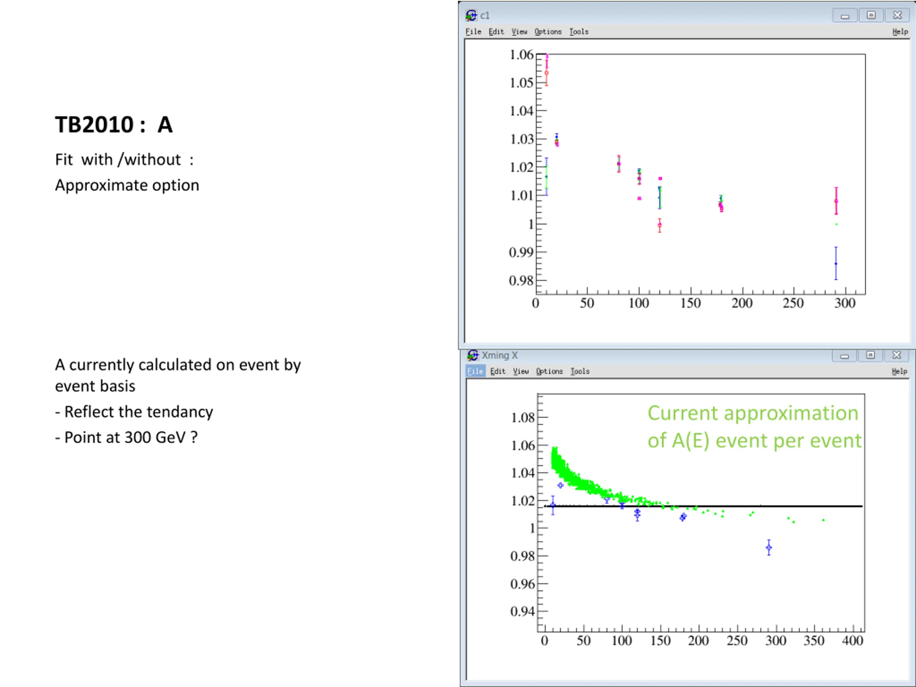916x687 pixels.
Task: Open Help menu in Xming X window
Action: coord(900,371)
